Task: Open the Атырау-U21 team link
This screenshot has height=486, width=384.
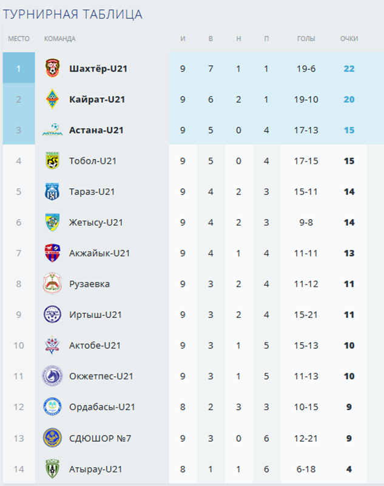Action: (x=95, y=469)
